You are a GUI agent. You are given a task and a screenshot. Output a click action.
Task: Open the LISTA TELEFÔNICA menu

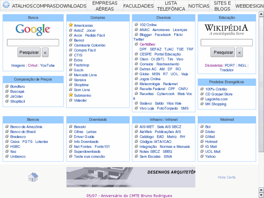tap(171, 6)
